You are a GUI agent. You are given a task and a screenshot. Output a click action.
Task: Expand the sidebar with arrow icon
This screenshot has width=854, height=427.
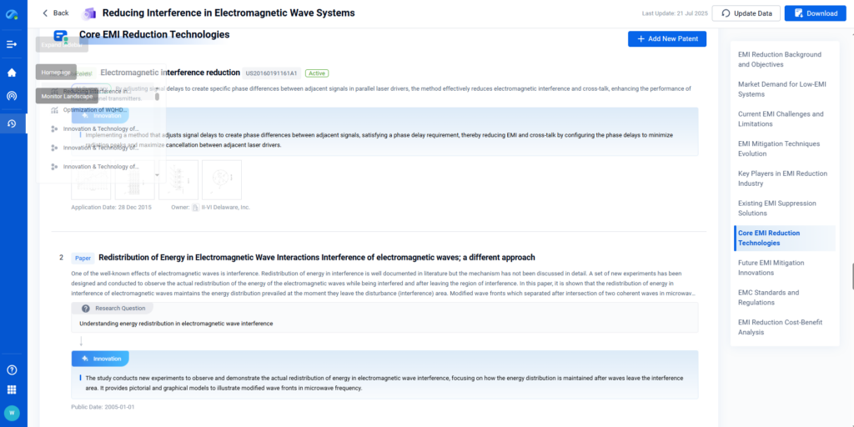click(12, 44)
